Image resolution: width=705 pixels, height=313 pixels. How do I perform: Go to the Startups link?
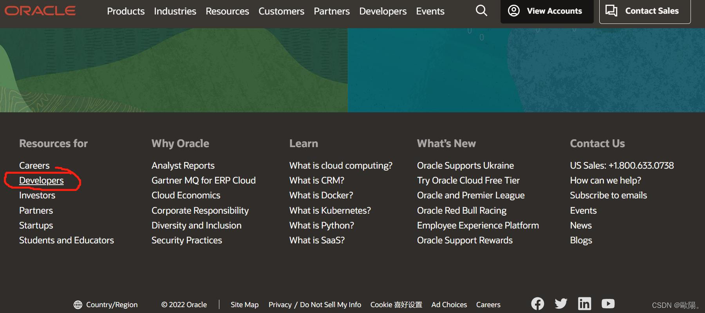36,225
